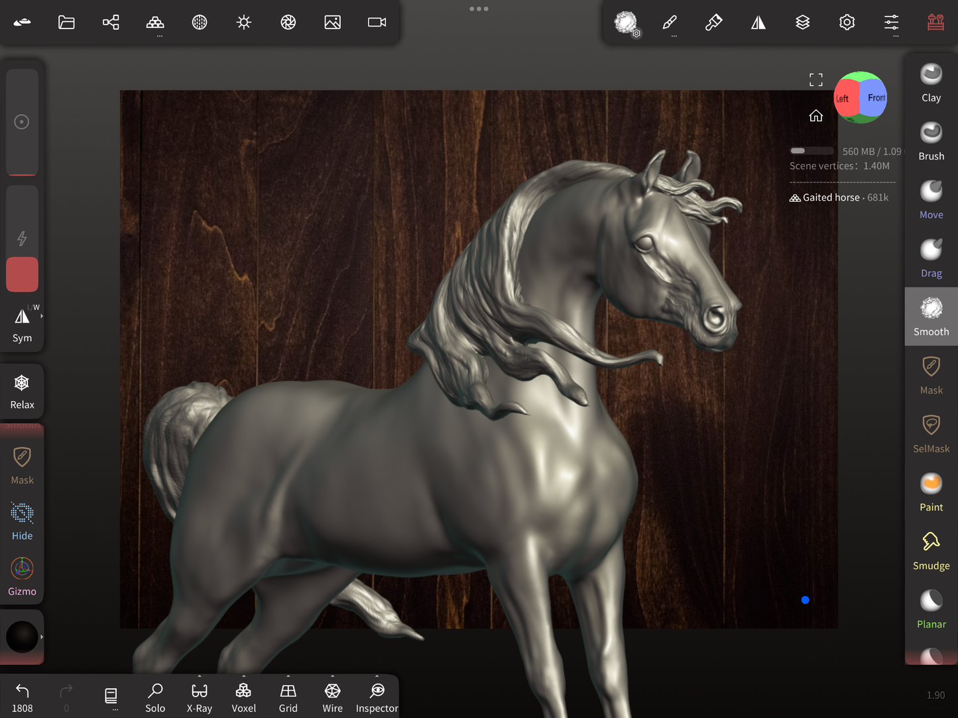Undo the last action
Screen dimensions: 958x718
coord(22,696)
